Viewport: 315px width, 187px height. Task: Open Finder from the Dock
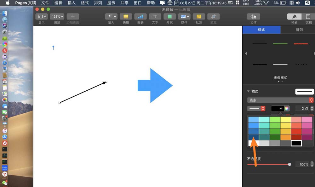[x=5, y=14]
